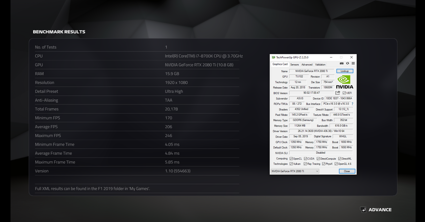Toggle the Ray Tracing checkbox

click(x=305, y=164)
